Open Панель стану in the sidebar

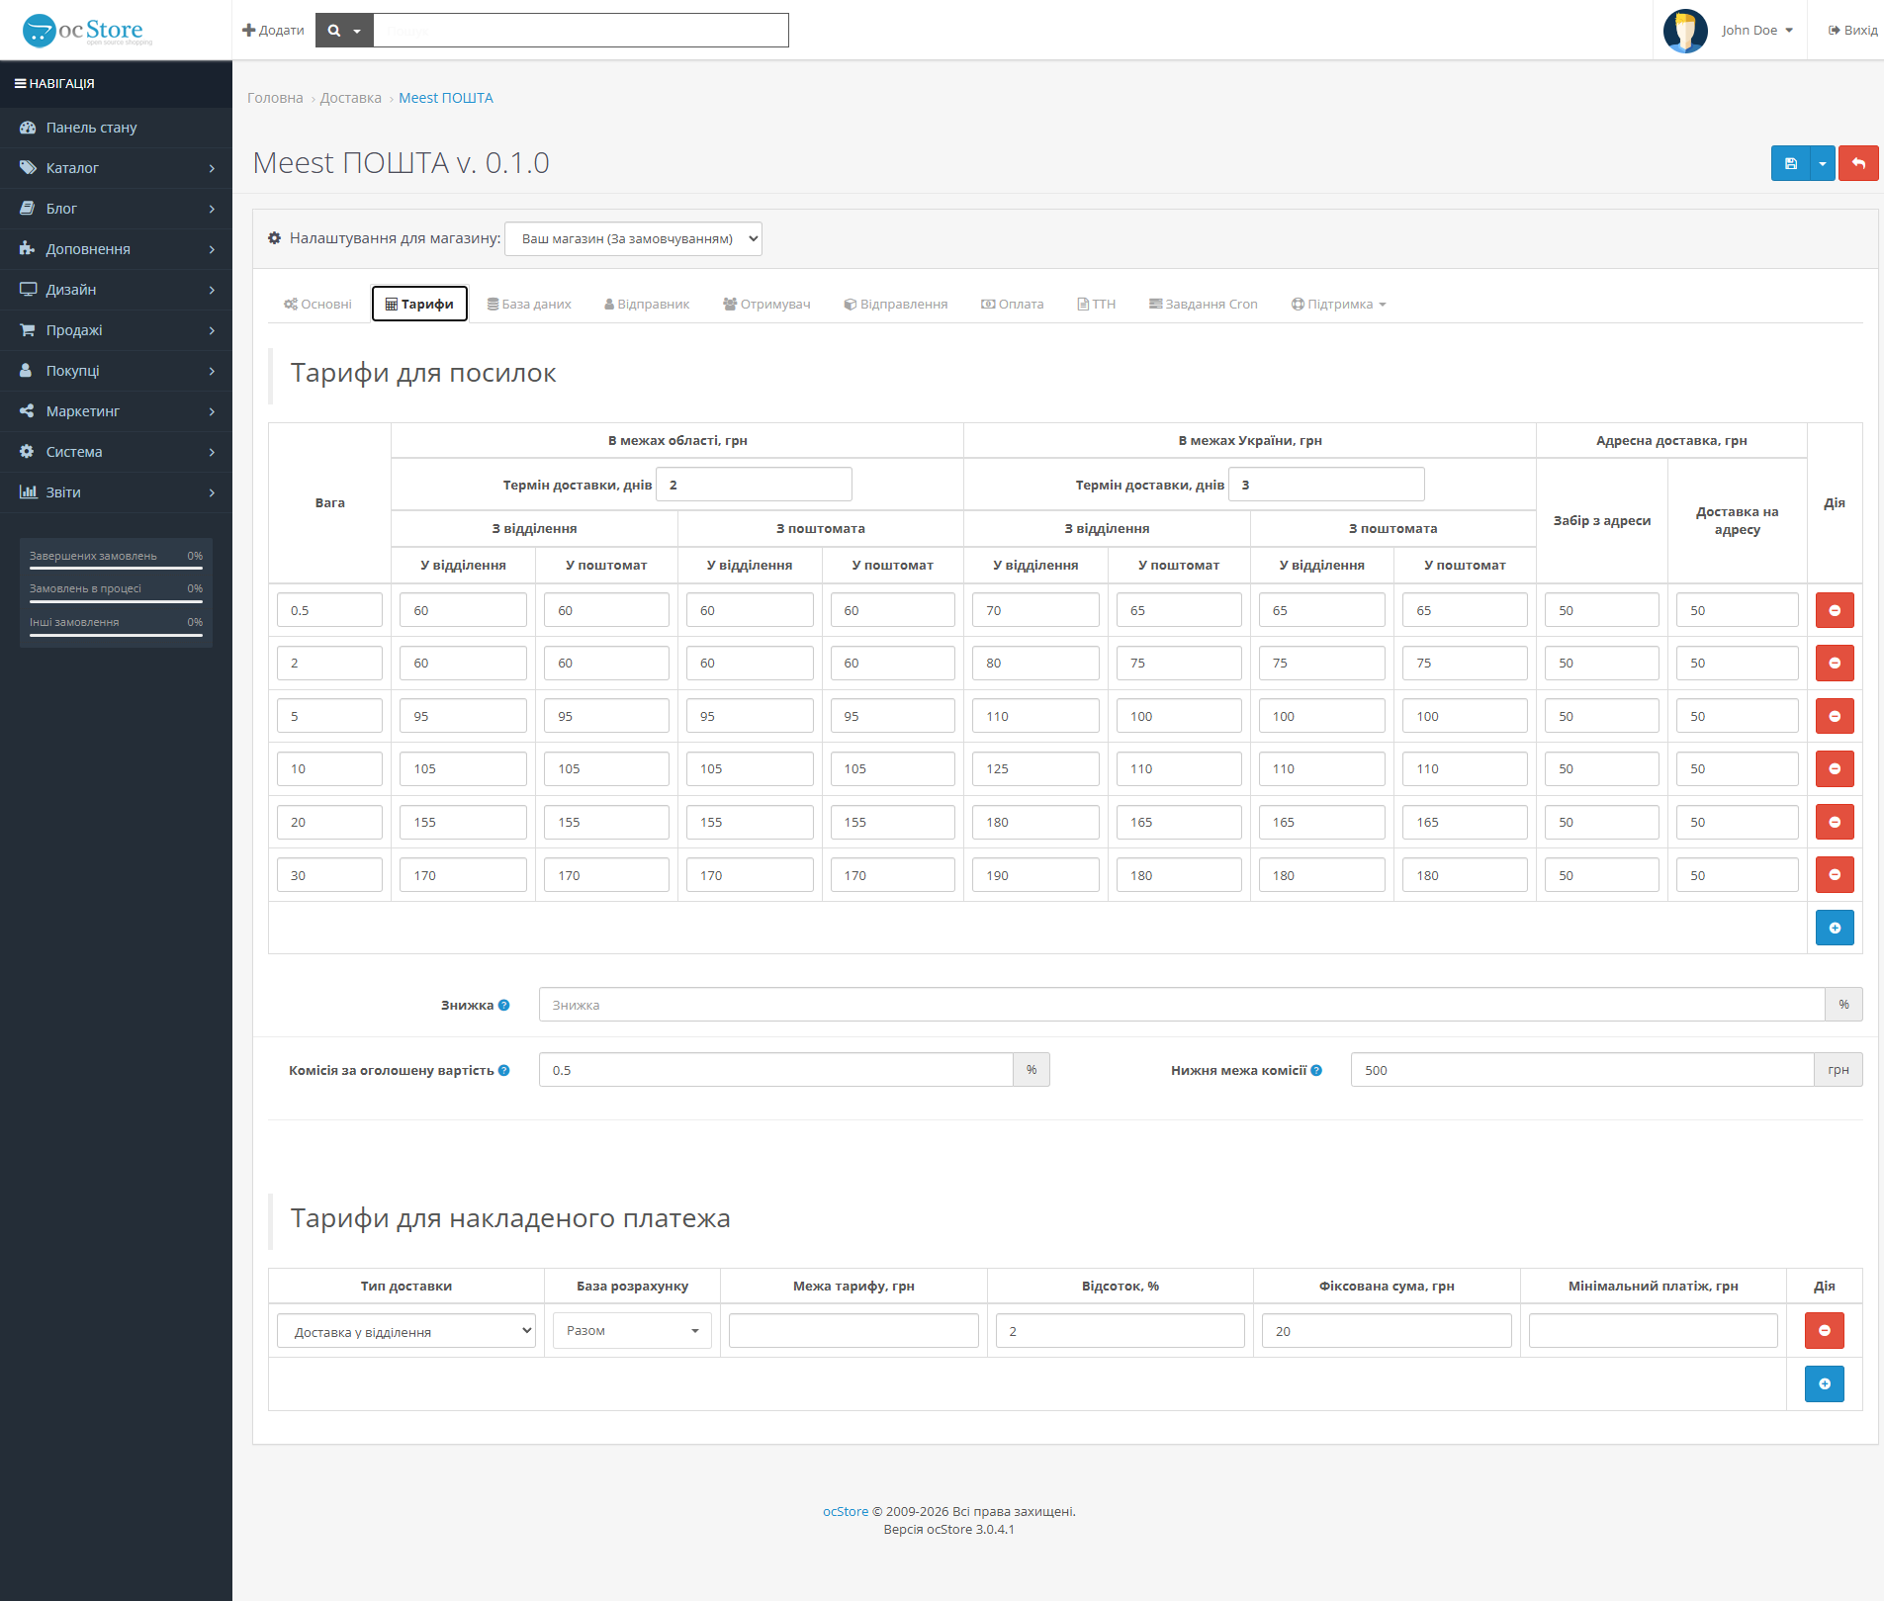click(116, 128)
